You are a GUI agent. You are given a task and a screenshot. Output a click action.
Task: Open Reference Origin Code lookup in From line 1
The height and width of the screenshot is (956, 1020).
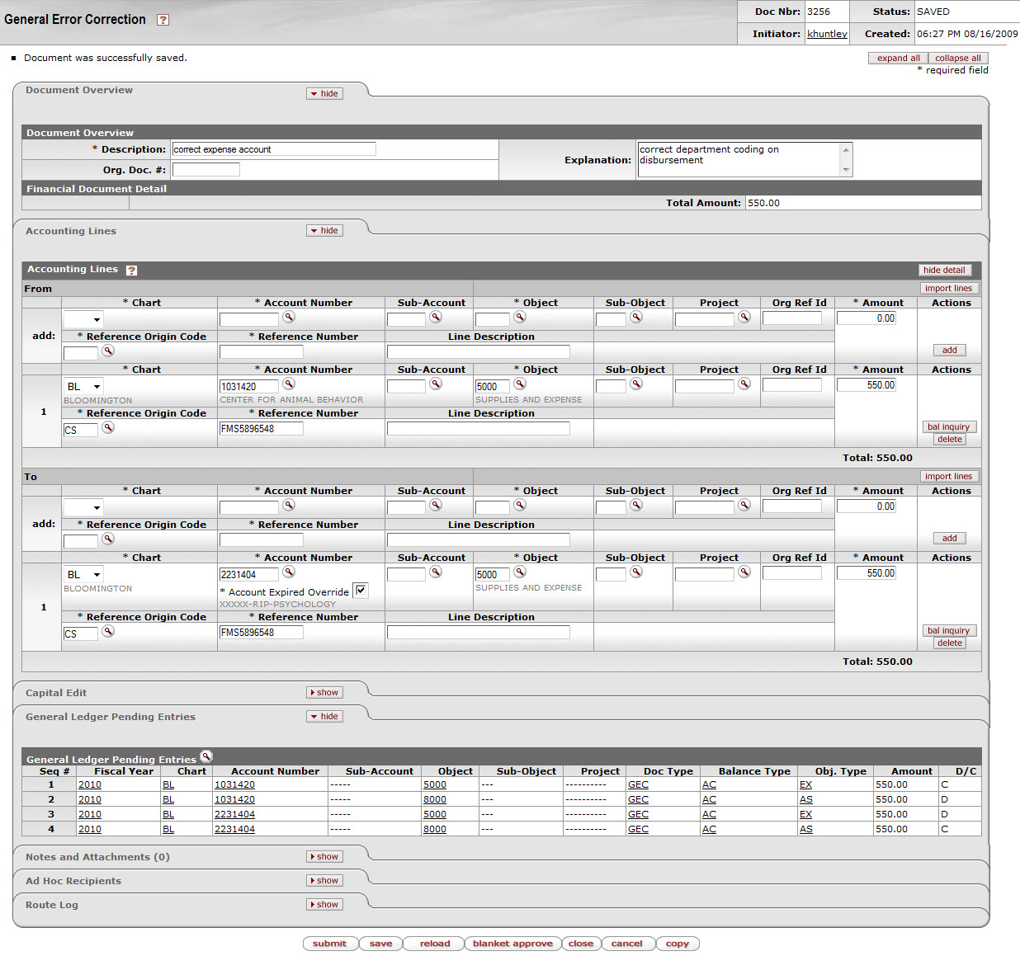[x=108, y=428]
